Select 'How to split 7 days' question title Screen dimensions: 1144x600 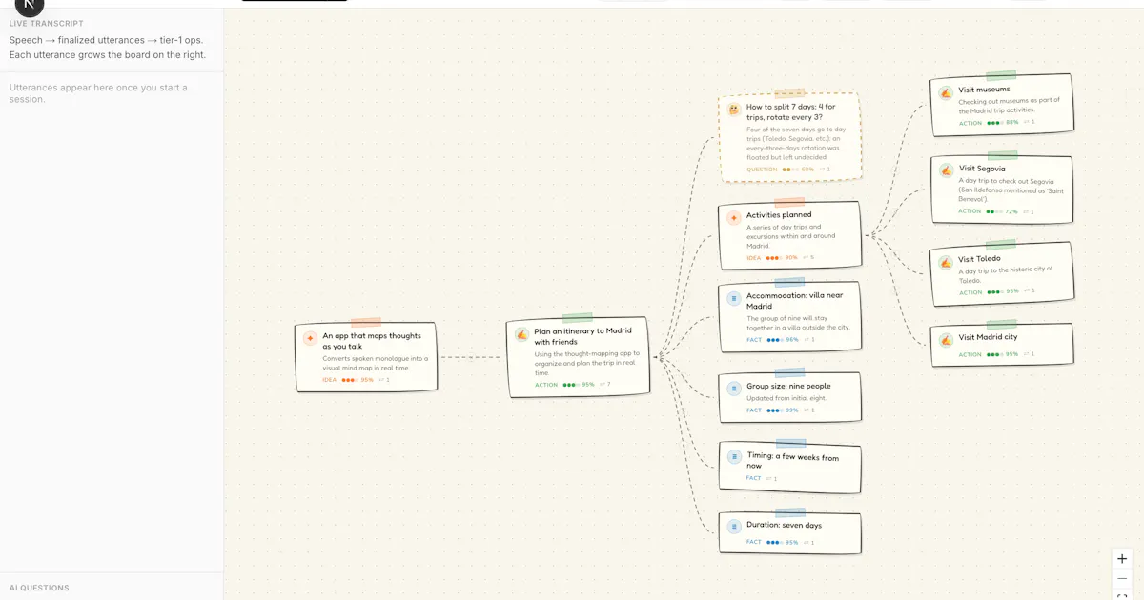coord(790,112)
